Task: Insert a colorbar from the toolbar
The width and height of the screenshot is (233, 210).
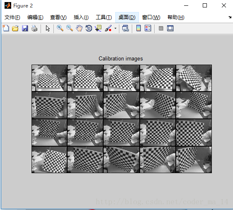Action: pos(138,28)
